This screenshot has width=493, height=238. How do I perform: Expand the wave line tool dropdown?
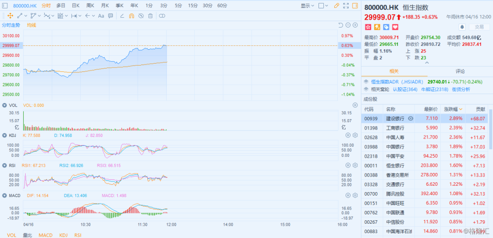[53, 16]
